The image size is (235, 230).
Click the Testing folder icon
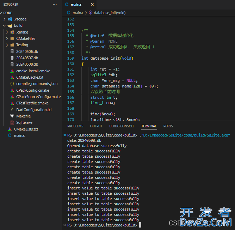click(x=12, y=45)
